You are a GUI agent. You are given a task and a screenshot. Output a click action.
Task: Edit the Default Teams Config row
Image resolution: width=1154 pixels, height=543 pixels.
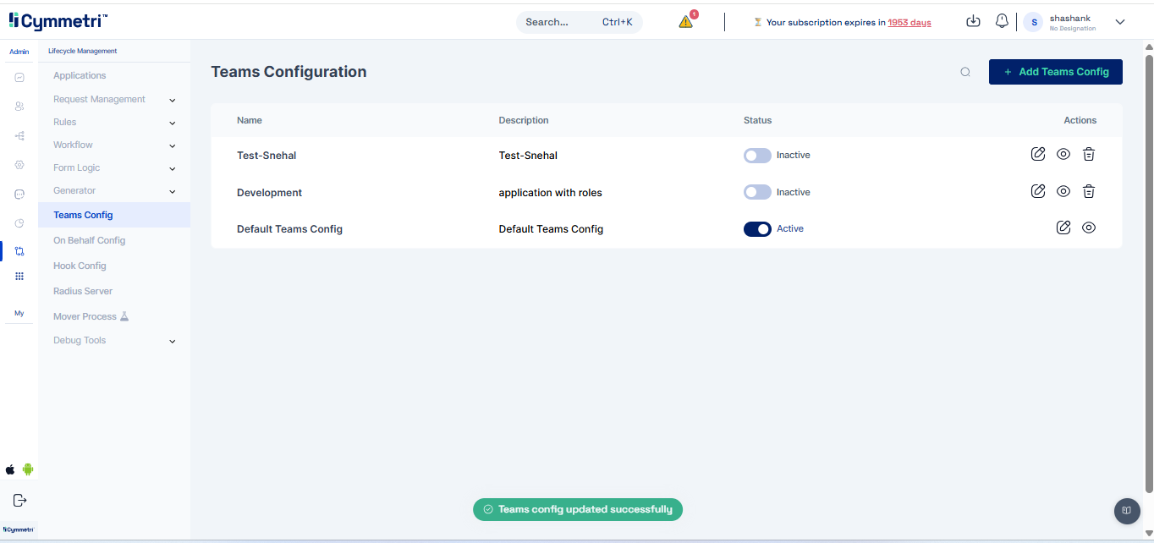pyautogui.click(x=1063, y=228)
